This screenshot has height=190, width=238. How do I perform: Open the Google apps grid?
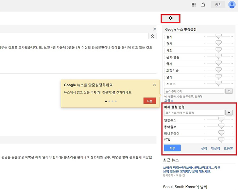tap(194, 5)
